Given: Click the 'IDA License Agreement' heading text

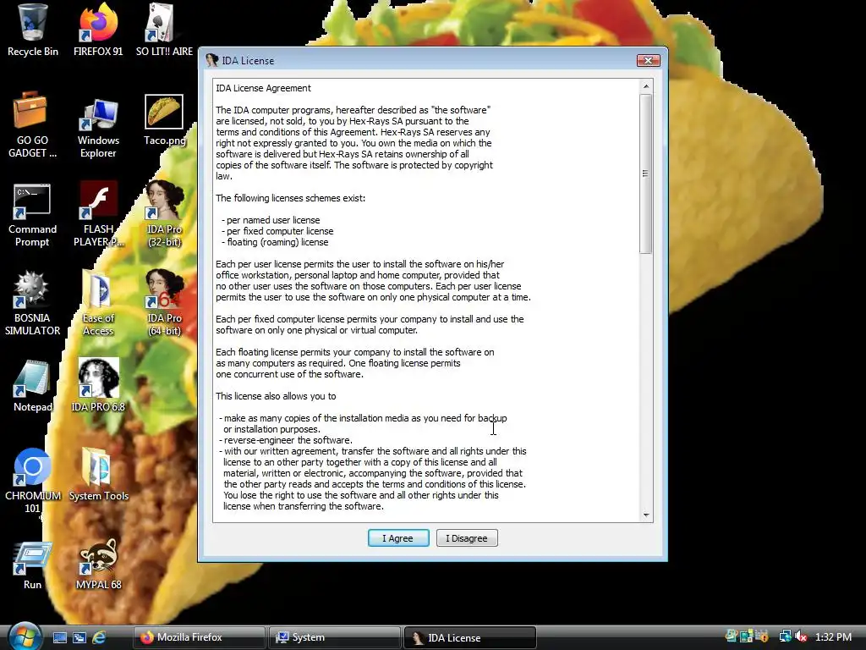Looking at the screenshot, I should point(263,88).
